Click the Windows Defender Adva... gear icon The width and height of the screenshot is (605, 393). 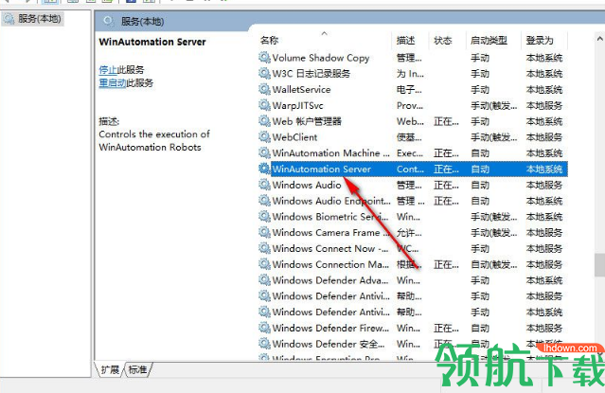264,280
